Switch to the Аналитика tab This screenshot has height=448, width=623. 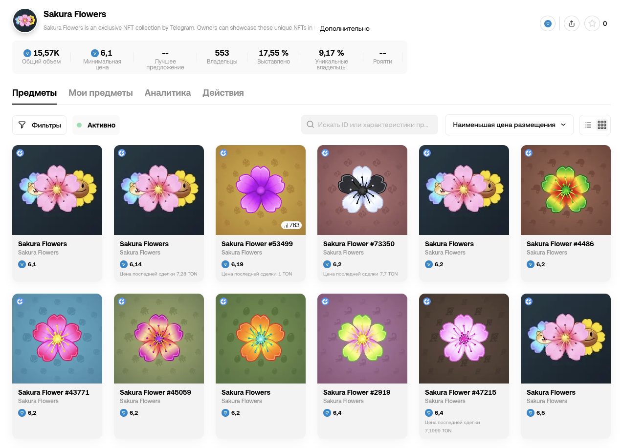click(168, 93)
